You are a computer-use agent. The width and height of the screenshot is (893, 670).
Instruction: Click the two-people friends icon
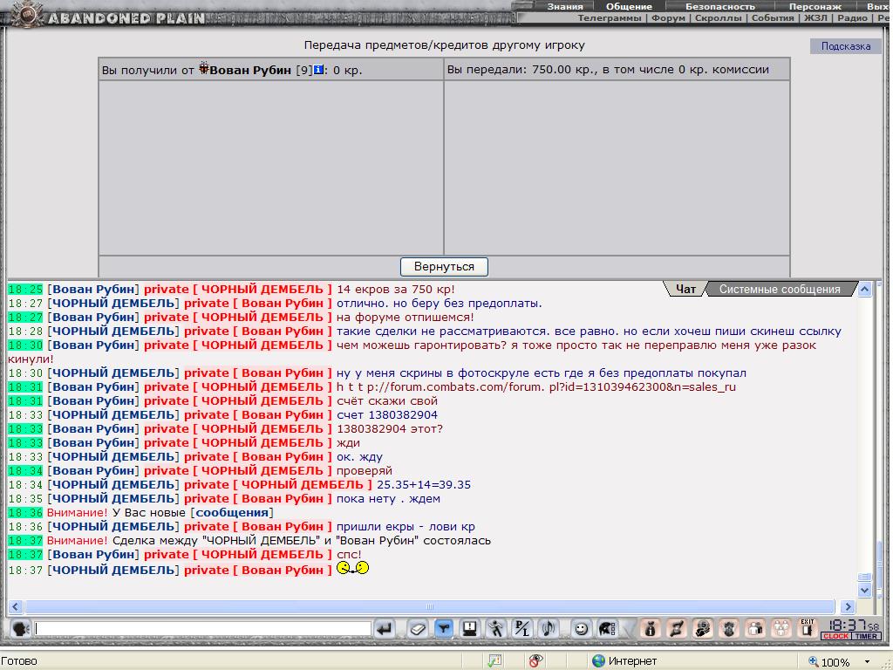(x=755, y=629)
